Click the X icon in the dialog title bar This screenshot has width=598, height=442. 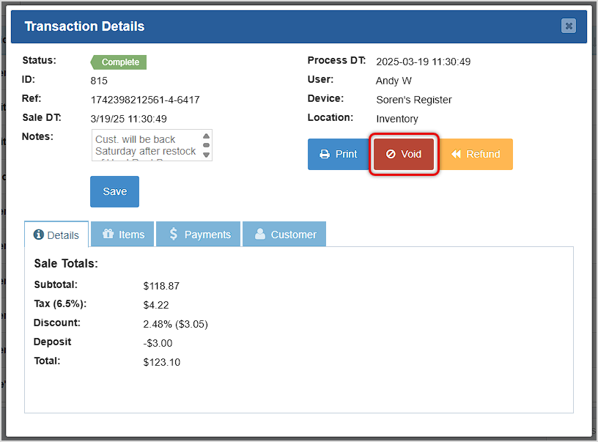click(569, 26)
